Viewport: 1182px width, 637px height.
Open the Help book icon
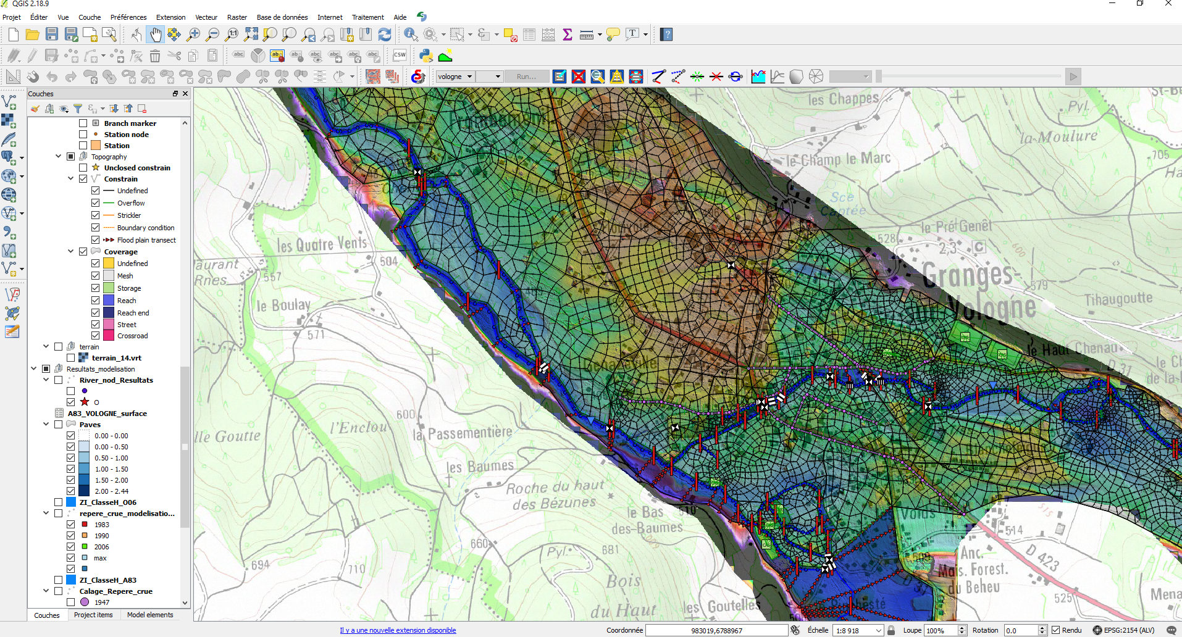(666, 35)
